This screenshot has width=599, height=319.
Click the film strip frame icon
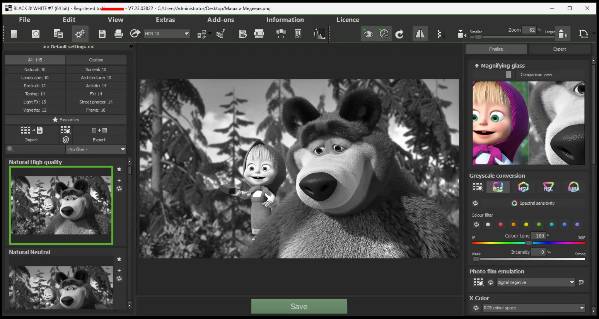259,34
